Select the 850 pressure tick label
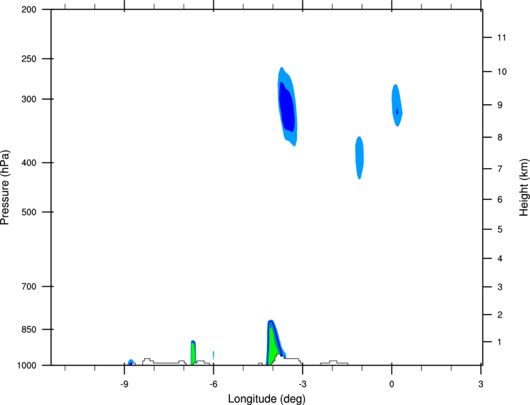The height and width of the screenshot is (405, 530). click(x=29, y=330)
